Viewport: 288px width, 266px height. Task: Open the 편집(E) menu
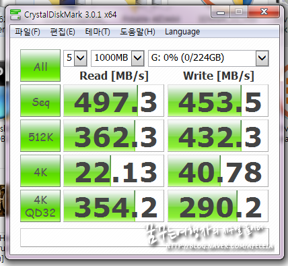pos(63,32)
